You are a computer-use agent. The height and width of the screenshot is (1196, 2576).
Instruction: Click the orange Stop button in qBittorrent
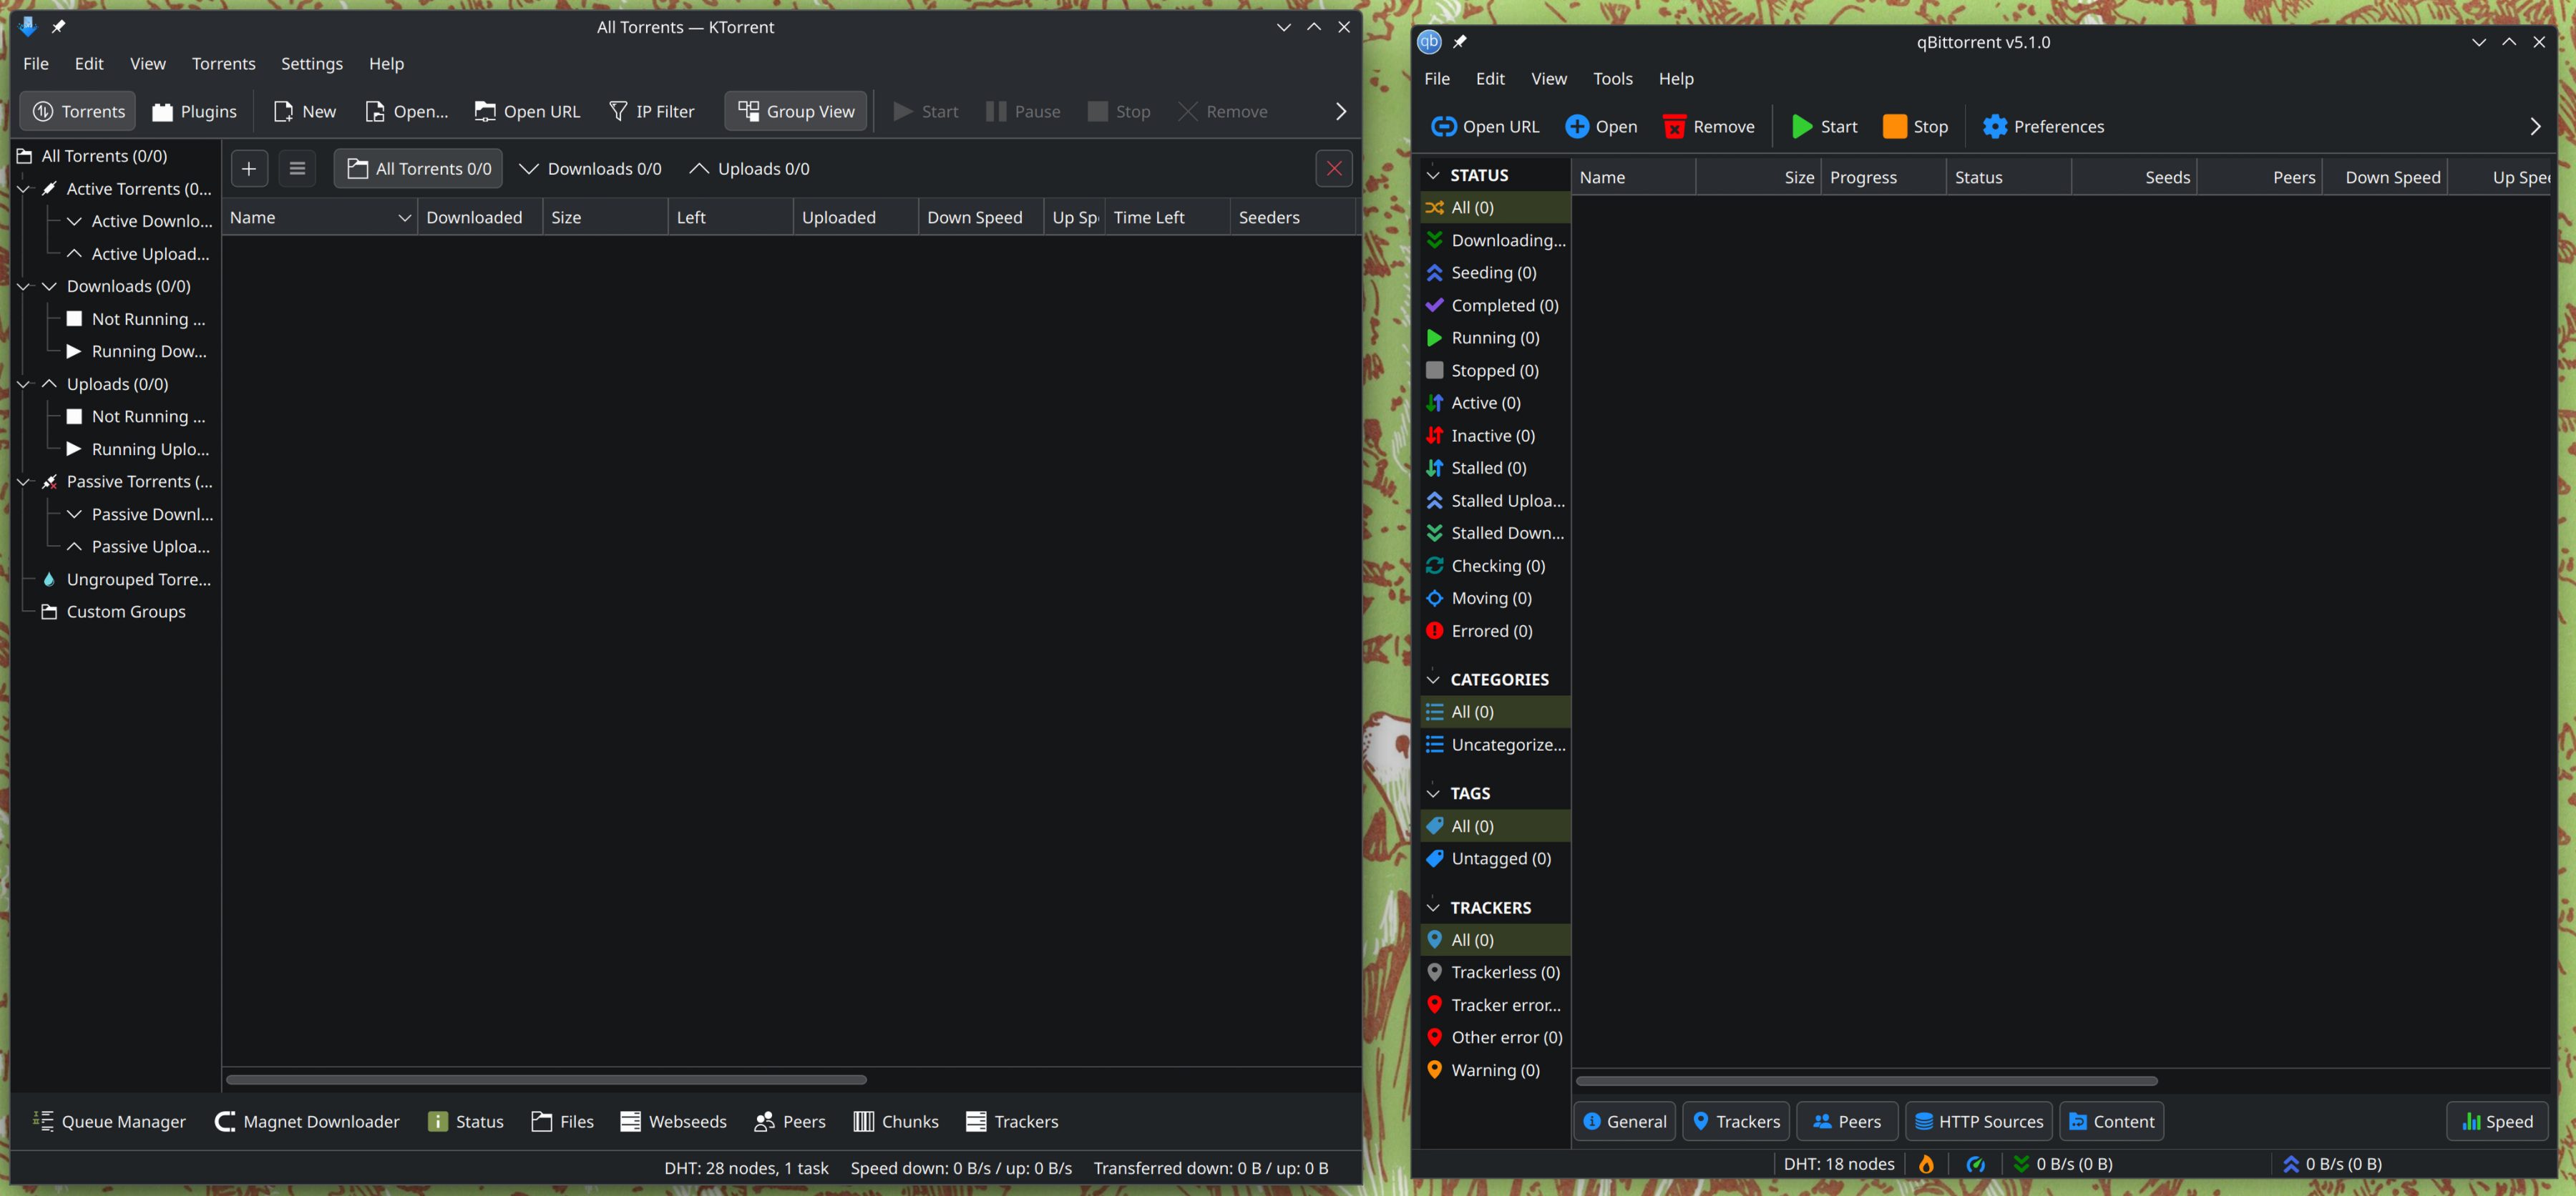click(x=1915, y=126)
